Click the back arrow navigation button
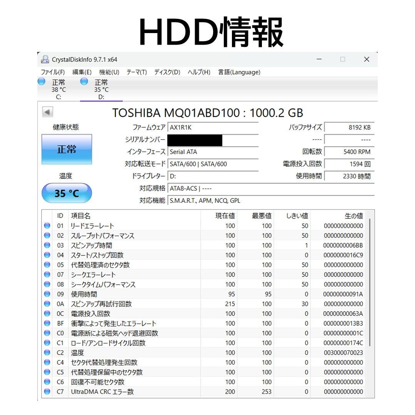Viewport: 415px width, 415px height. 48,112
